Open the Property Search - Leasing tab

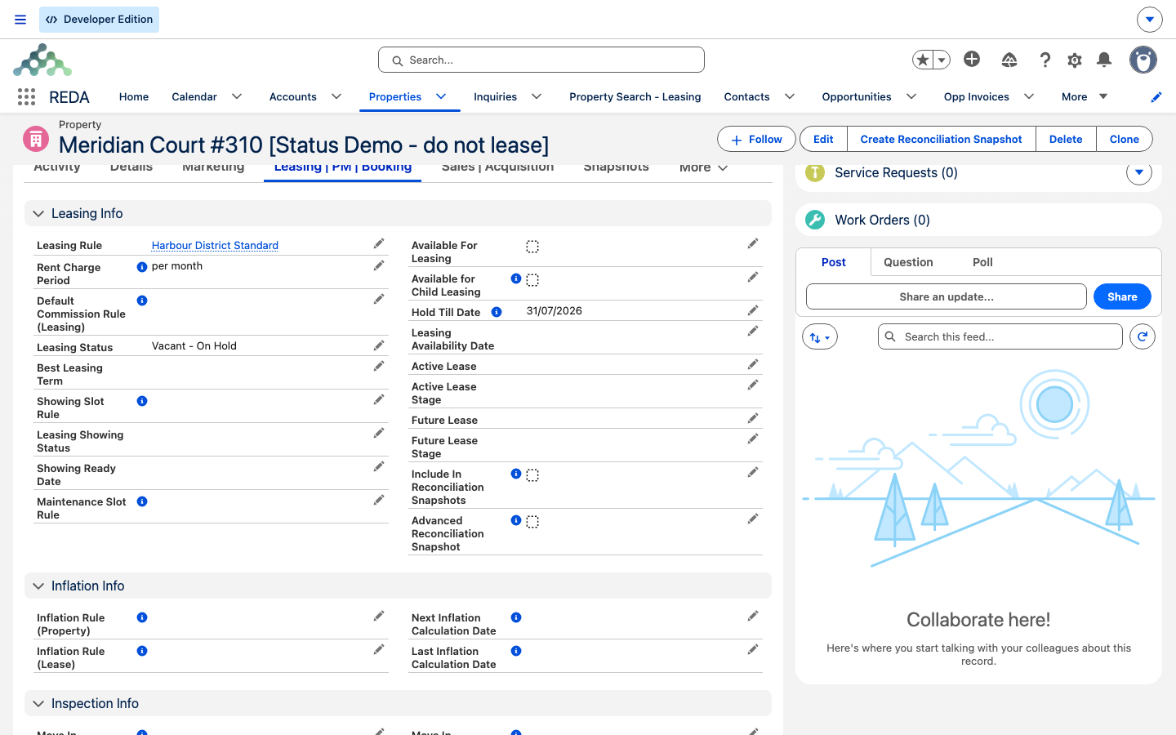tap(635, 96)
